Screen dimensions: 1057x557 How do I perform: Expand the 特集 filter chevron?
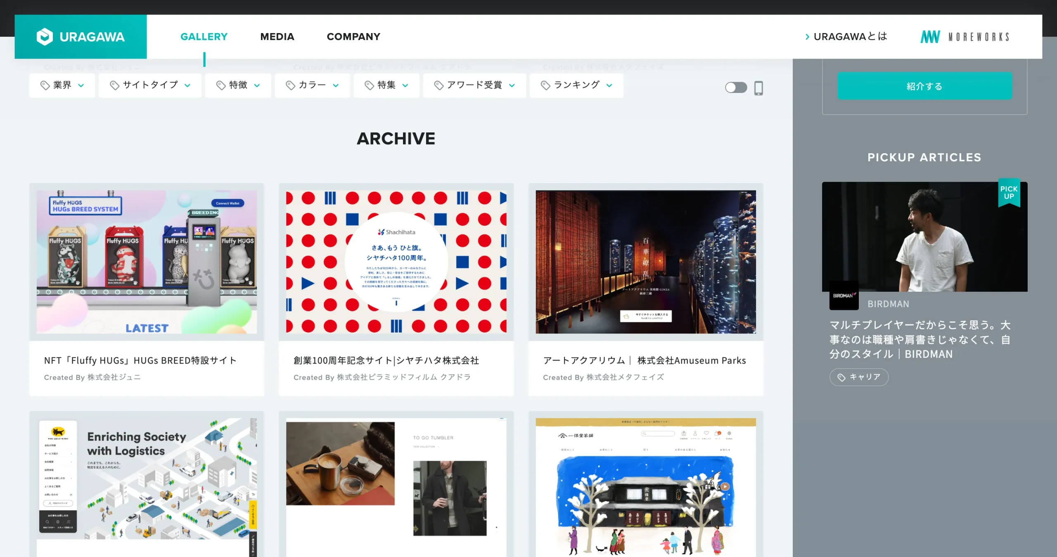[x=405, y=86]
